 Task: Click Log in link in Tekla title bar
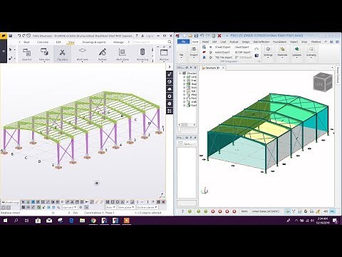point(149,36)
